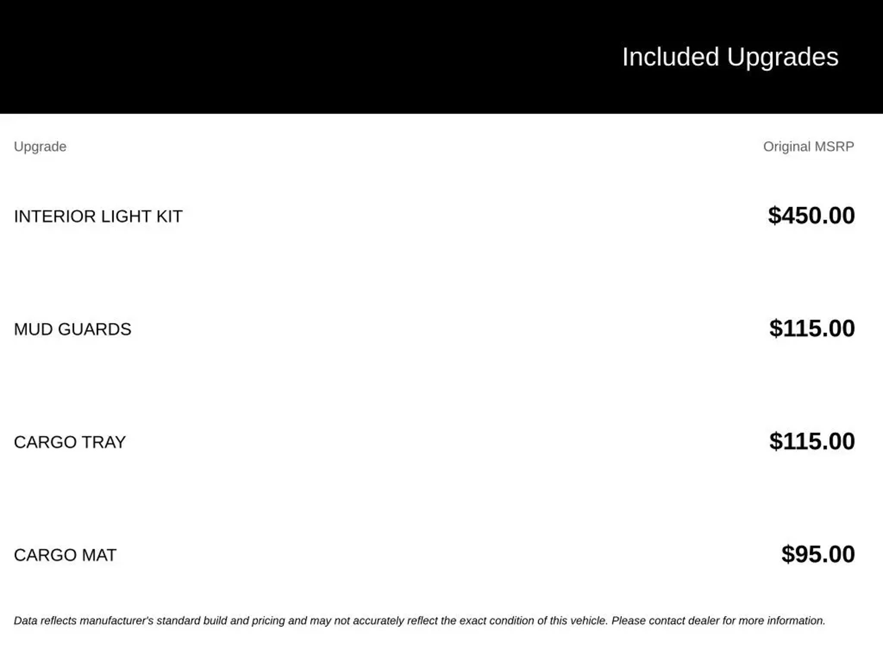Click the black header banner area

pyautogui.click(x=441, y=57)
